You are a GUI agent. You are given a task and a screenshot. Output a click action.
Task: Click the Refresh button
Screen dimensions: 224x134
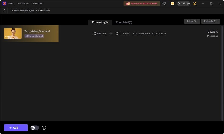[210, 21]
